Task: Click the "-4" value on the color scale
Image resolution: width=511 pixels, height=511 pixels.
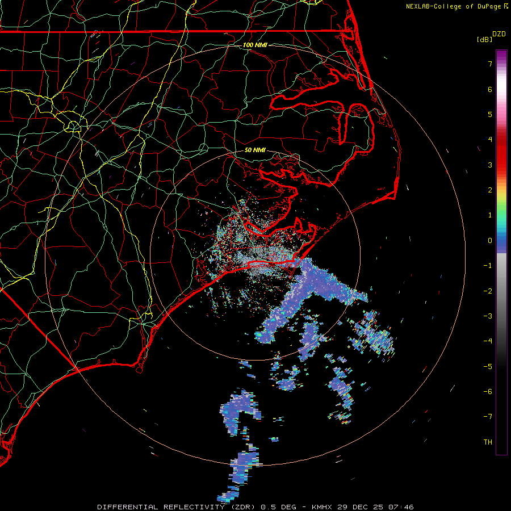Action: point(488,341)
